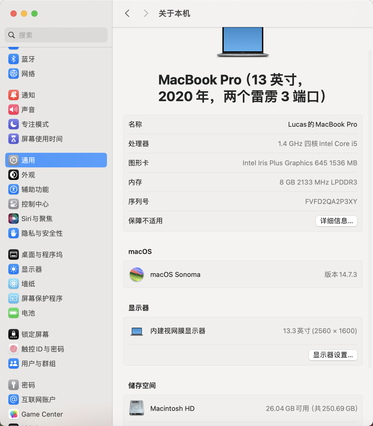Viewport: 373px width, 426px height.
Task: Click the name Lucas的MacBook Pro
Action: [323, 124]
